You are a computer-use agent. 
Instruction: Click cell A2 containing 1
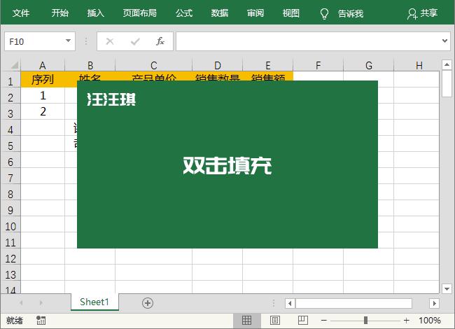click(43, 95)
